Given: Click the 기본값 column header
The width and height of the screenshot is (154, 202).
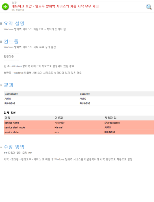Looking at the screenshot, I should 59,118.
